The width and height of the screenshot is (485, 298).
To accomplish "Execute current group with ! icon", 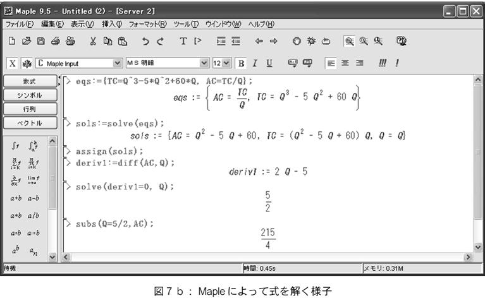I will (x=397, y=63).
